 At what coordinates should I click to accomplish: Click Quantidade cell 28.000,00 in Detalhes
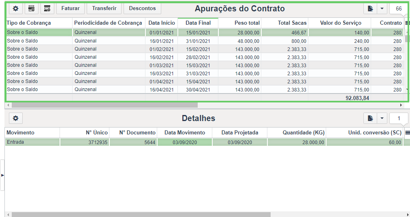pyautogui.click(x=297, y=142)
